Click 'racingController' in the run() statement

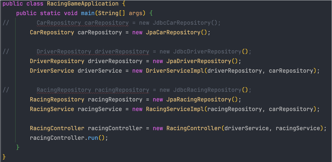click(x=57, y=138)
